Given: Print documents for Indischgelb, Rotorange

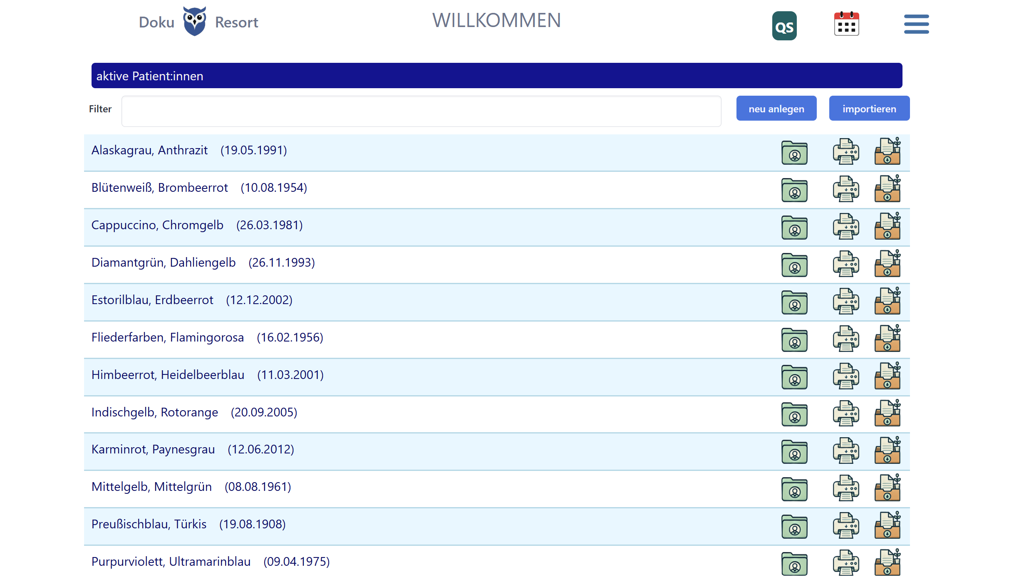Looking at the screenshot, I should [845, 414].
